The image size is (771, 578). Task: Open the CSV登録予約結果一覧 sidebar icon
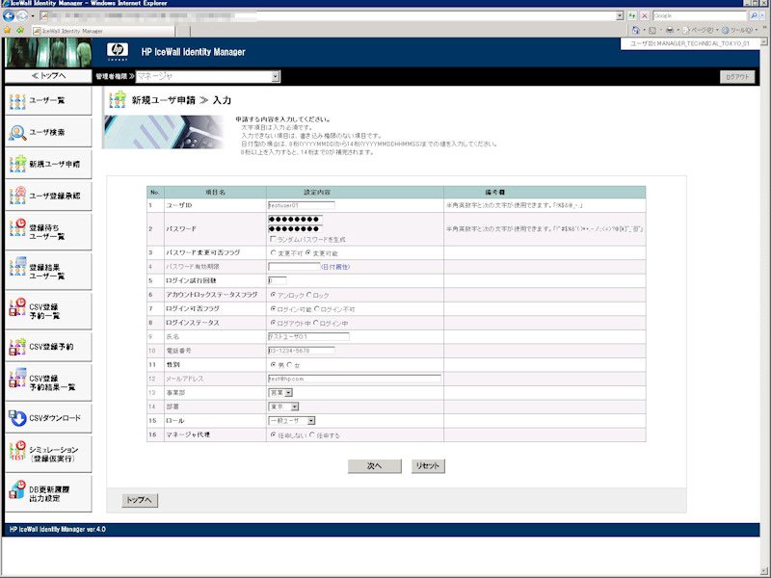17,378
